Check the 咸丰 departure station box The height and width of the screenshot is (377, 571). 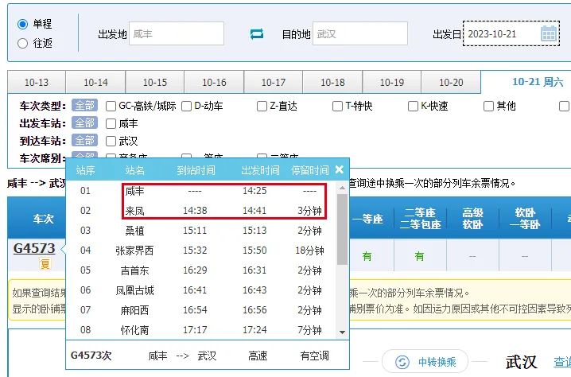111,123
